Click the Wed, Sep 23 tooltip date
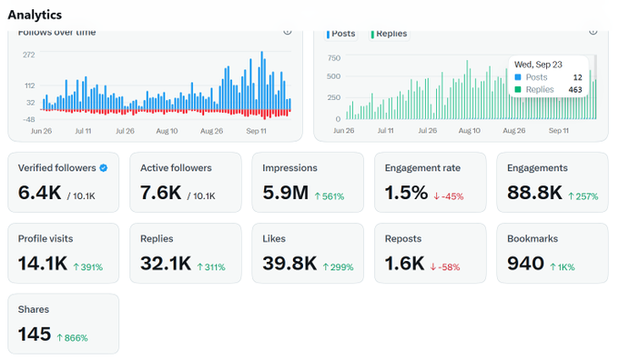Viewport: 619px width, 361px height. tap(538, 65)
